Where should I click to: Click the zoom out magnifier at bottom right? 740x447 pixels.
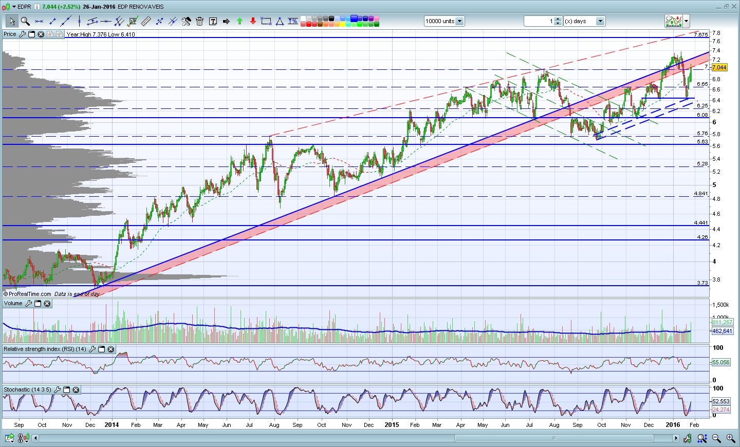[716, 438]
